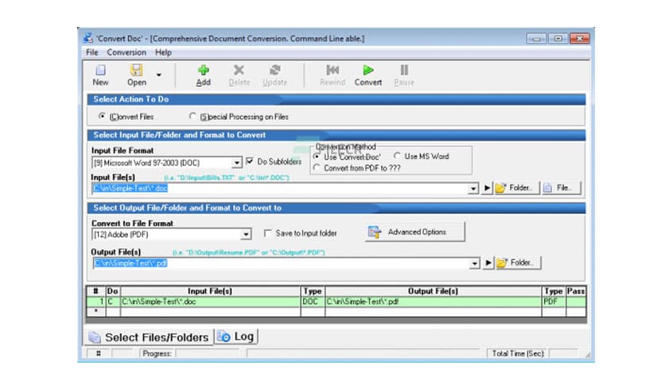The image size is (665, 385).
Task: Open the Conversion menu
Action: pyautogui.click(x=126, y=52)
